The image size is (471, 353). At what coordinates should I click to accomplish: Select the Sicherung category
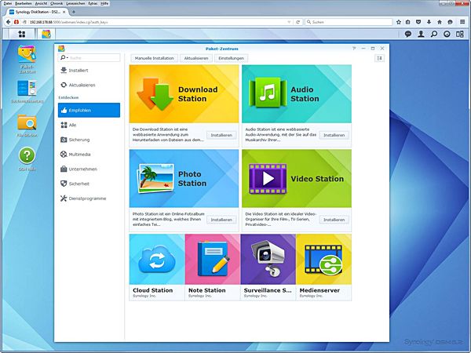89,140
